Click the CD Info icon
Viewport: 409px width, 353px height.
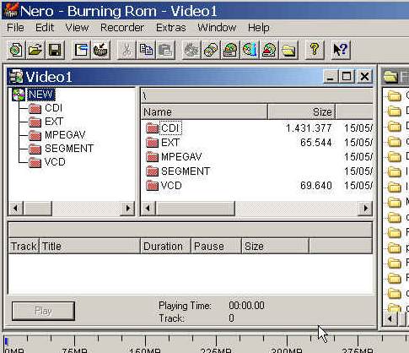pos(250,50)
